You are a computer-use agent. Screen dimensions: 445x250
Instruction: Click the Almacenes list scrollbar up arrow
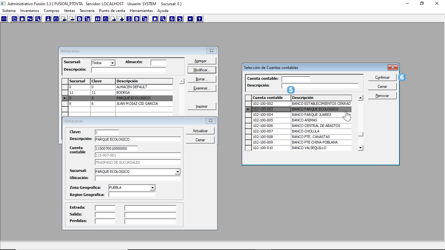click(182, 81)
